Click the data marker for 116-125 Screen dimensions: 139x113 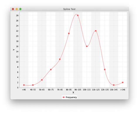pyautogui.click(x=96, y=31)
